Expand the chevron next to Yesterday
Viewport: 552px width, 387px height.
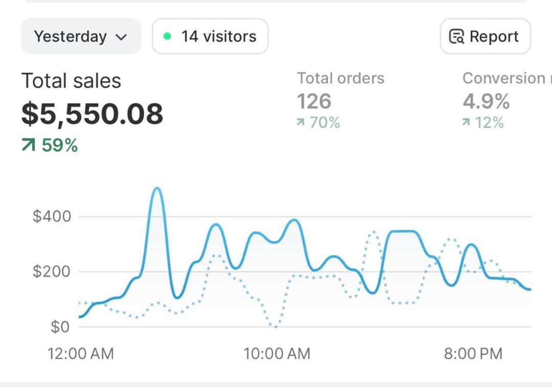(121, 36)
